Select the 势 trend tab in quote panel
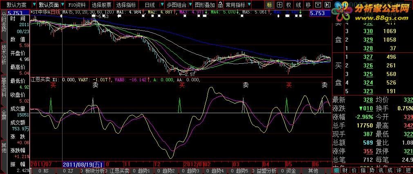This screenshot has width=413, height=174. click(372, 171)
